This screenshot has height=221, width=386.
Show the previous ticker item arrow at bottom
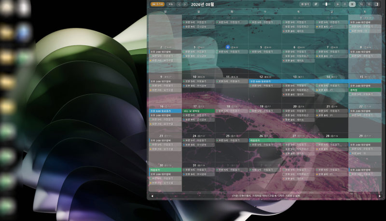[152, 196]
